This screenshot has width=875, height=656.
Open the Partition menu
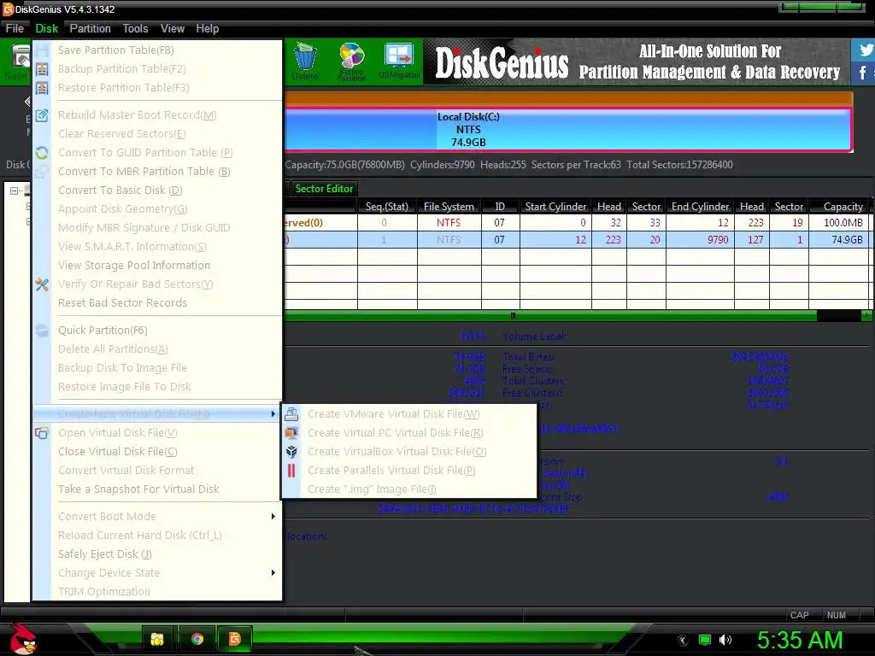coord(90,28)
